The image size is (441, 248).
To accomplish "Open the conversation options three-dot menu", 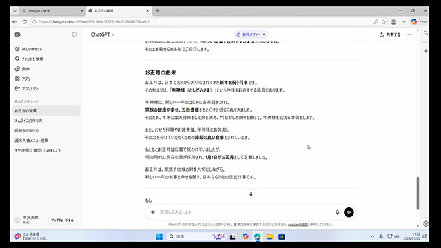I will coord(409,34).
